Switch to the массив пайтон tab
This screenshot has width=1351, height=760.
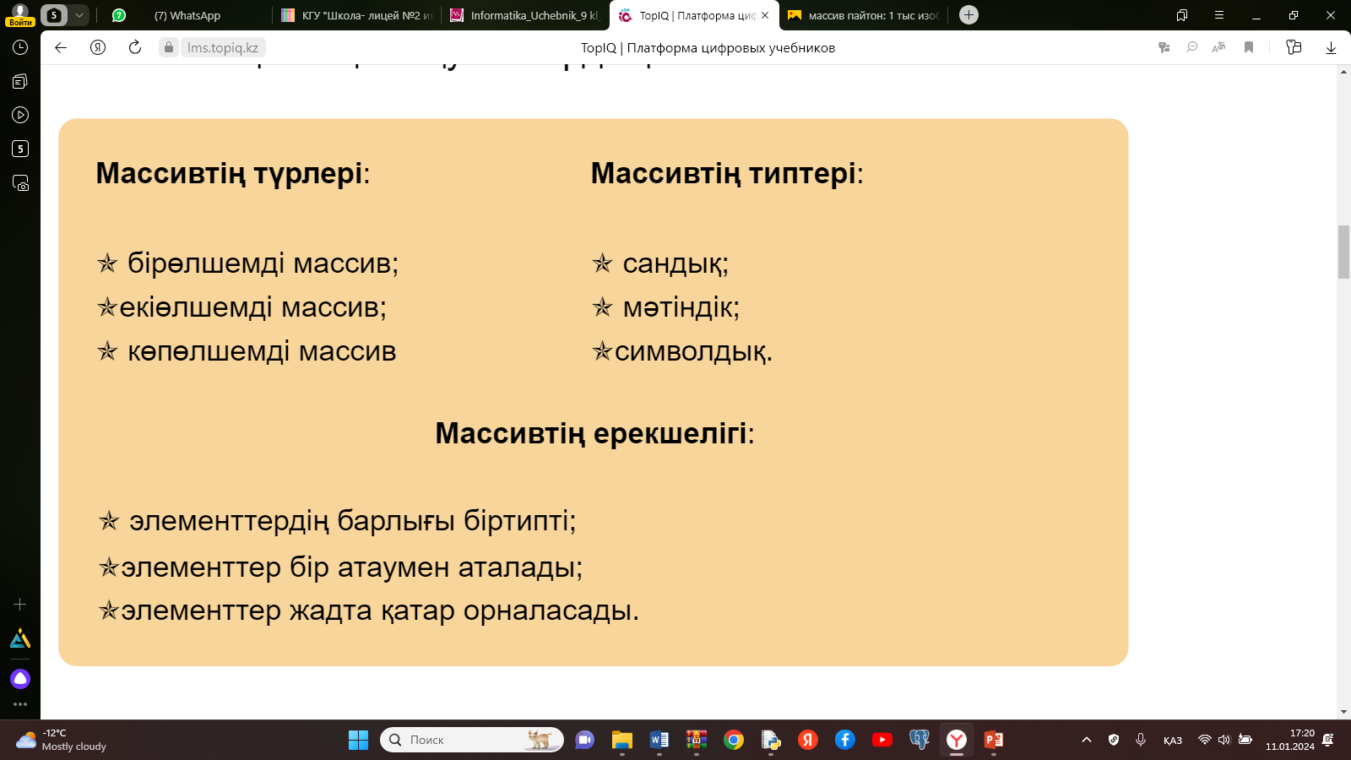[864, 15]
